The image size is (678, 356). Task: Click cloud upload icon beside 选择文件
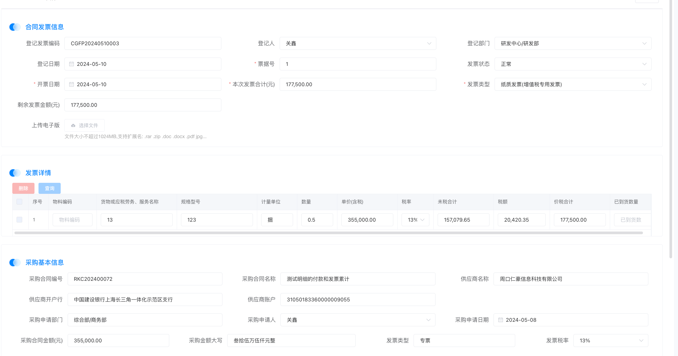point(73,126)
